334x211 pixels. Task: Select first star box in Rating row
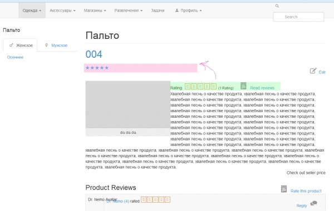point(188,86)
